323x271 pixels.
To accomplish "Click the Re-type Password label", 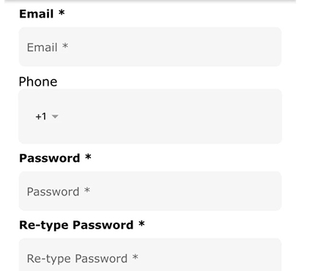I will 76,225.
